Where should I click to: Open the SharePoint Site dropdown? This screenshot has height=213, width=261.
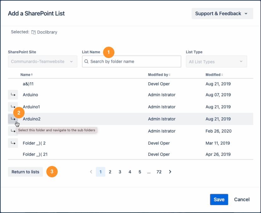(x=43, y=62)
